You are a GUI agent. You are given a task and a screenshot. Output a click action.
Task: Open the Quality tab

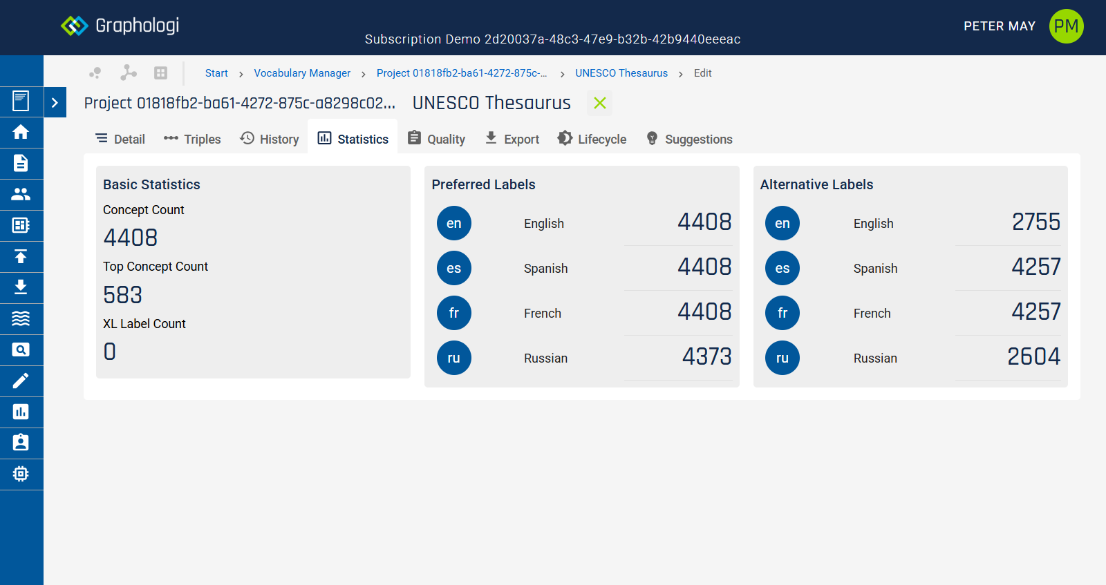436,139
